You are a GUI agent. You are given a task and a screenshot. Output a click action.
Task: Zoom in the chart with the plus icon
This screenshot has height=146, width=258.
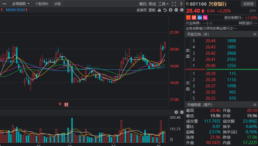(171, 10)
